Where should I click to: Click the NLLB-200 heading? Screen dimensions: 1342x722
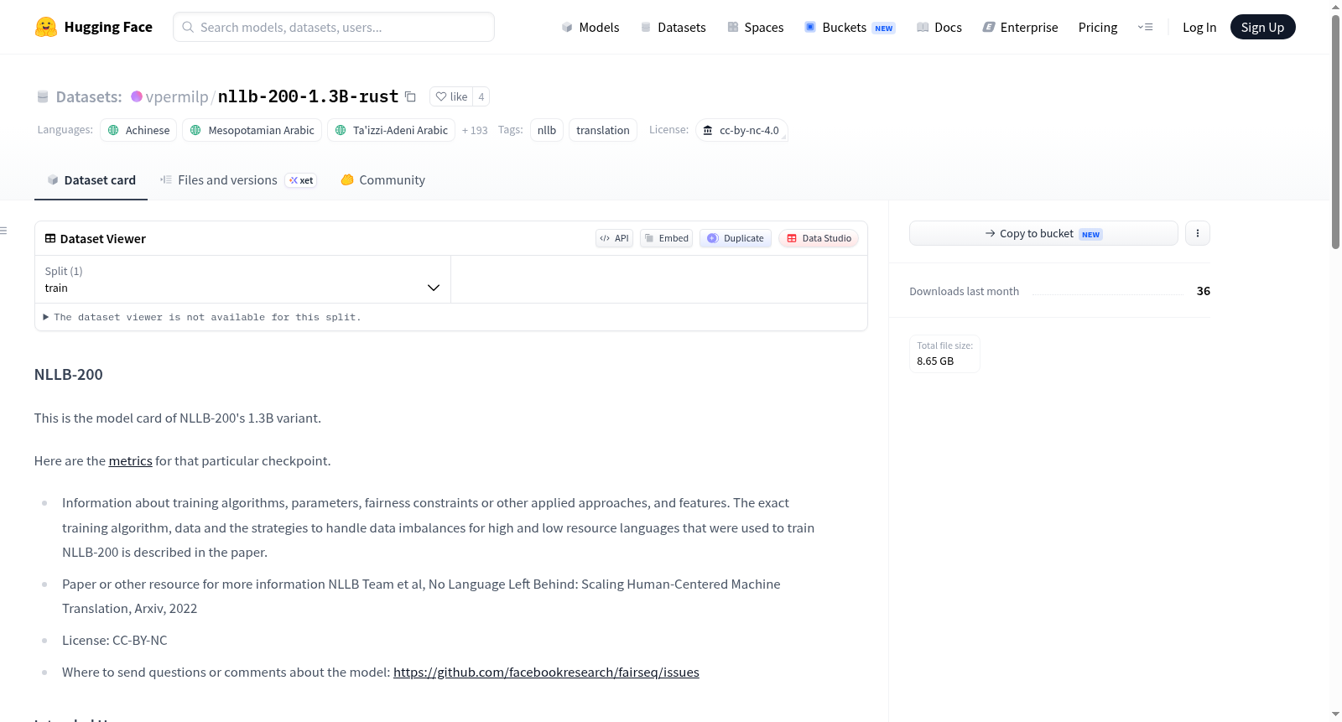coord(69,375)
